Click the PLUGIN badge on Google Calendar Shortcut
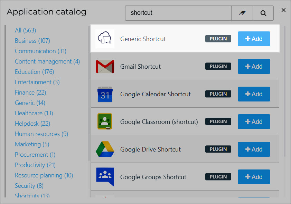This screenshot has width=291, height=204. [218, 94]
